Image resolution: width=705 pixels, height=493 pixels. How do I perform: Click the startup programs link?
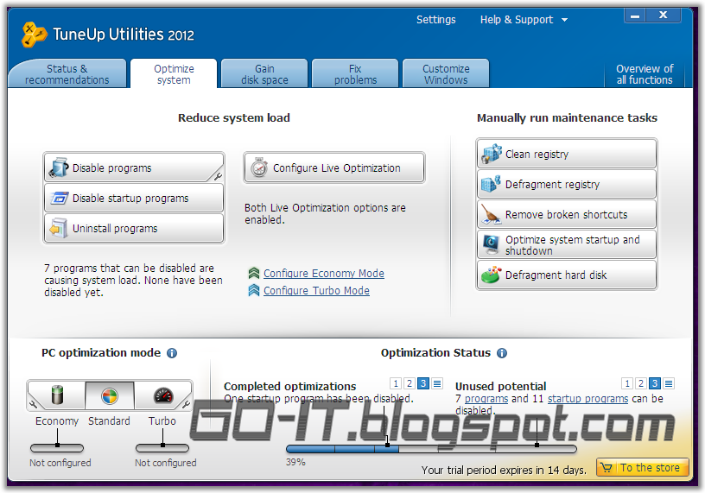coord(587,399)
